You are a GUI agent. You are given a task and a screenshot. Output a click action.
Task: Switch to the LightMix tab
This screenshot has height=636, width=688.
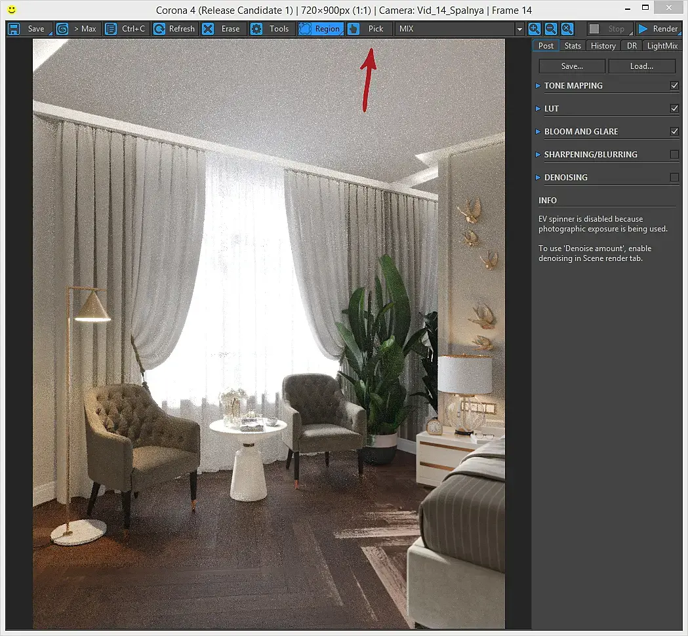point(662,46)
